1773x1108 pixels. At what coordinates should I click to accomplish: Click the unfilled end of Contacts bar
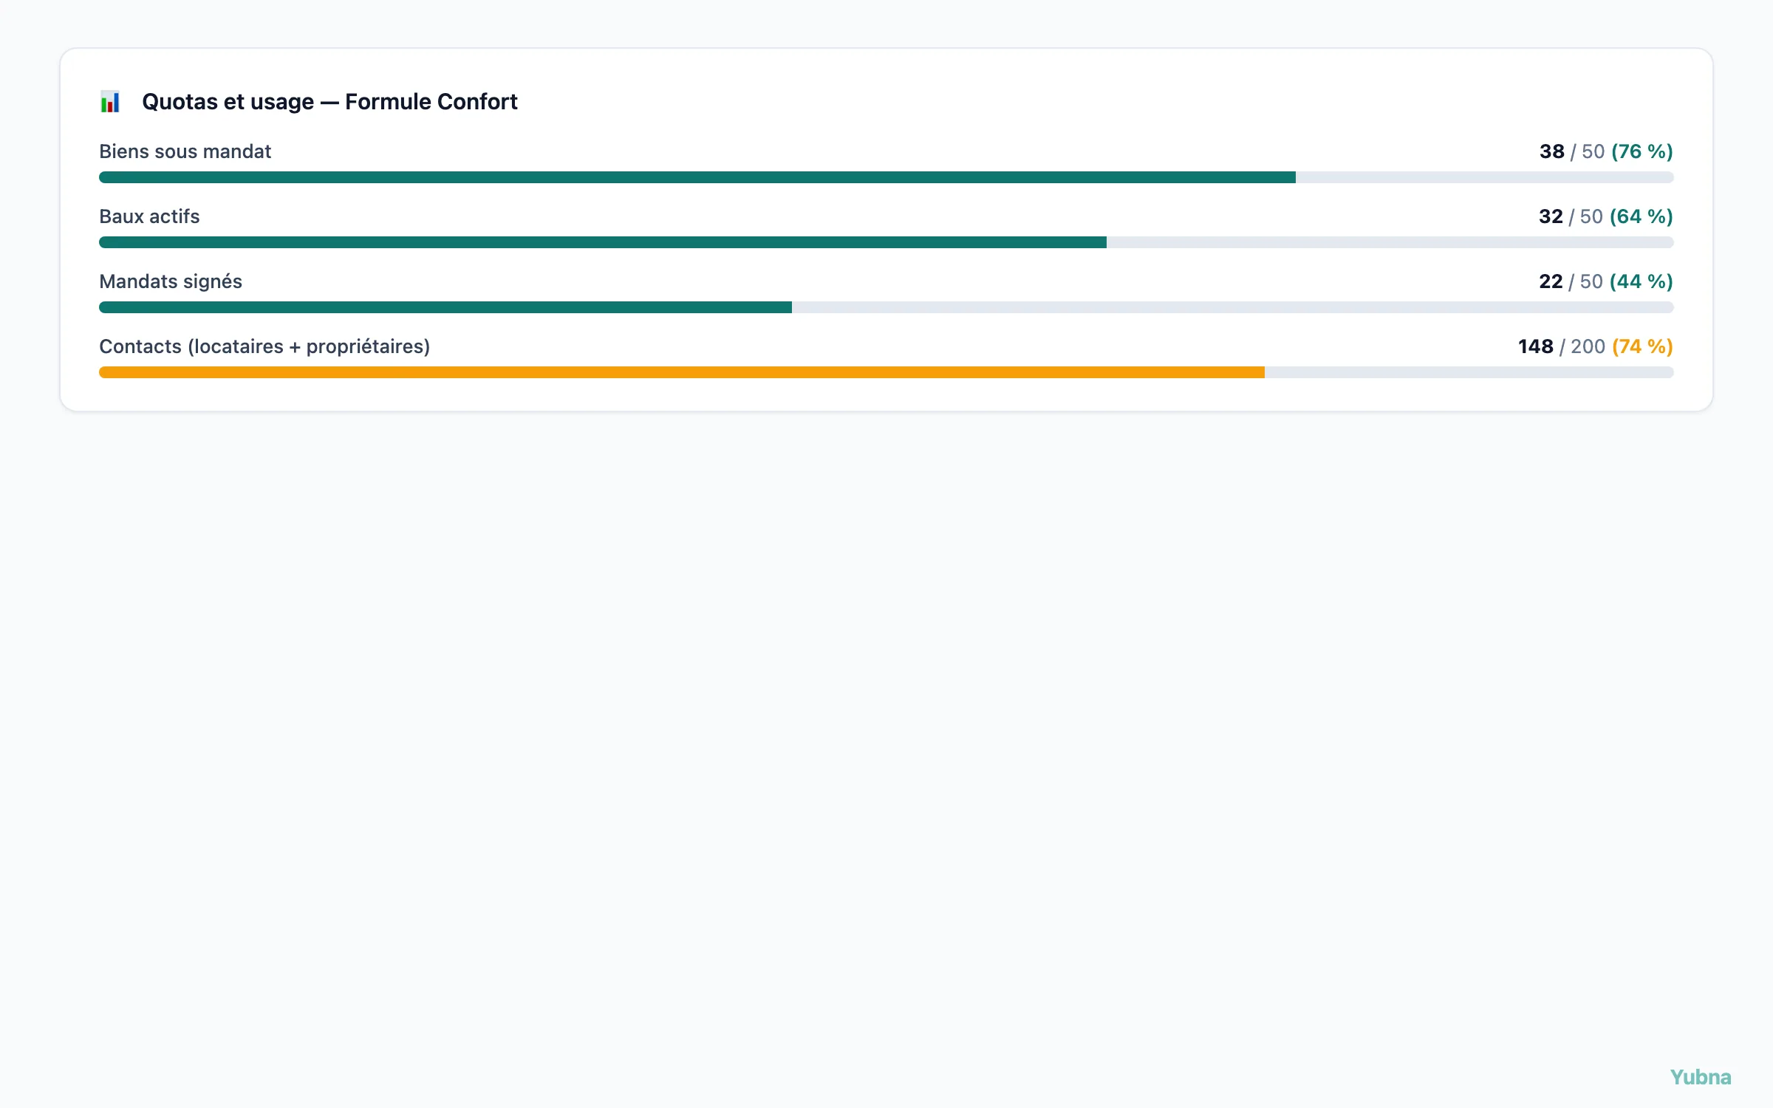click(x=1469, y=372)
